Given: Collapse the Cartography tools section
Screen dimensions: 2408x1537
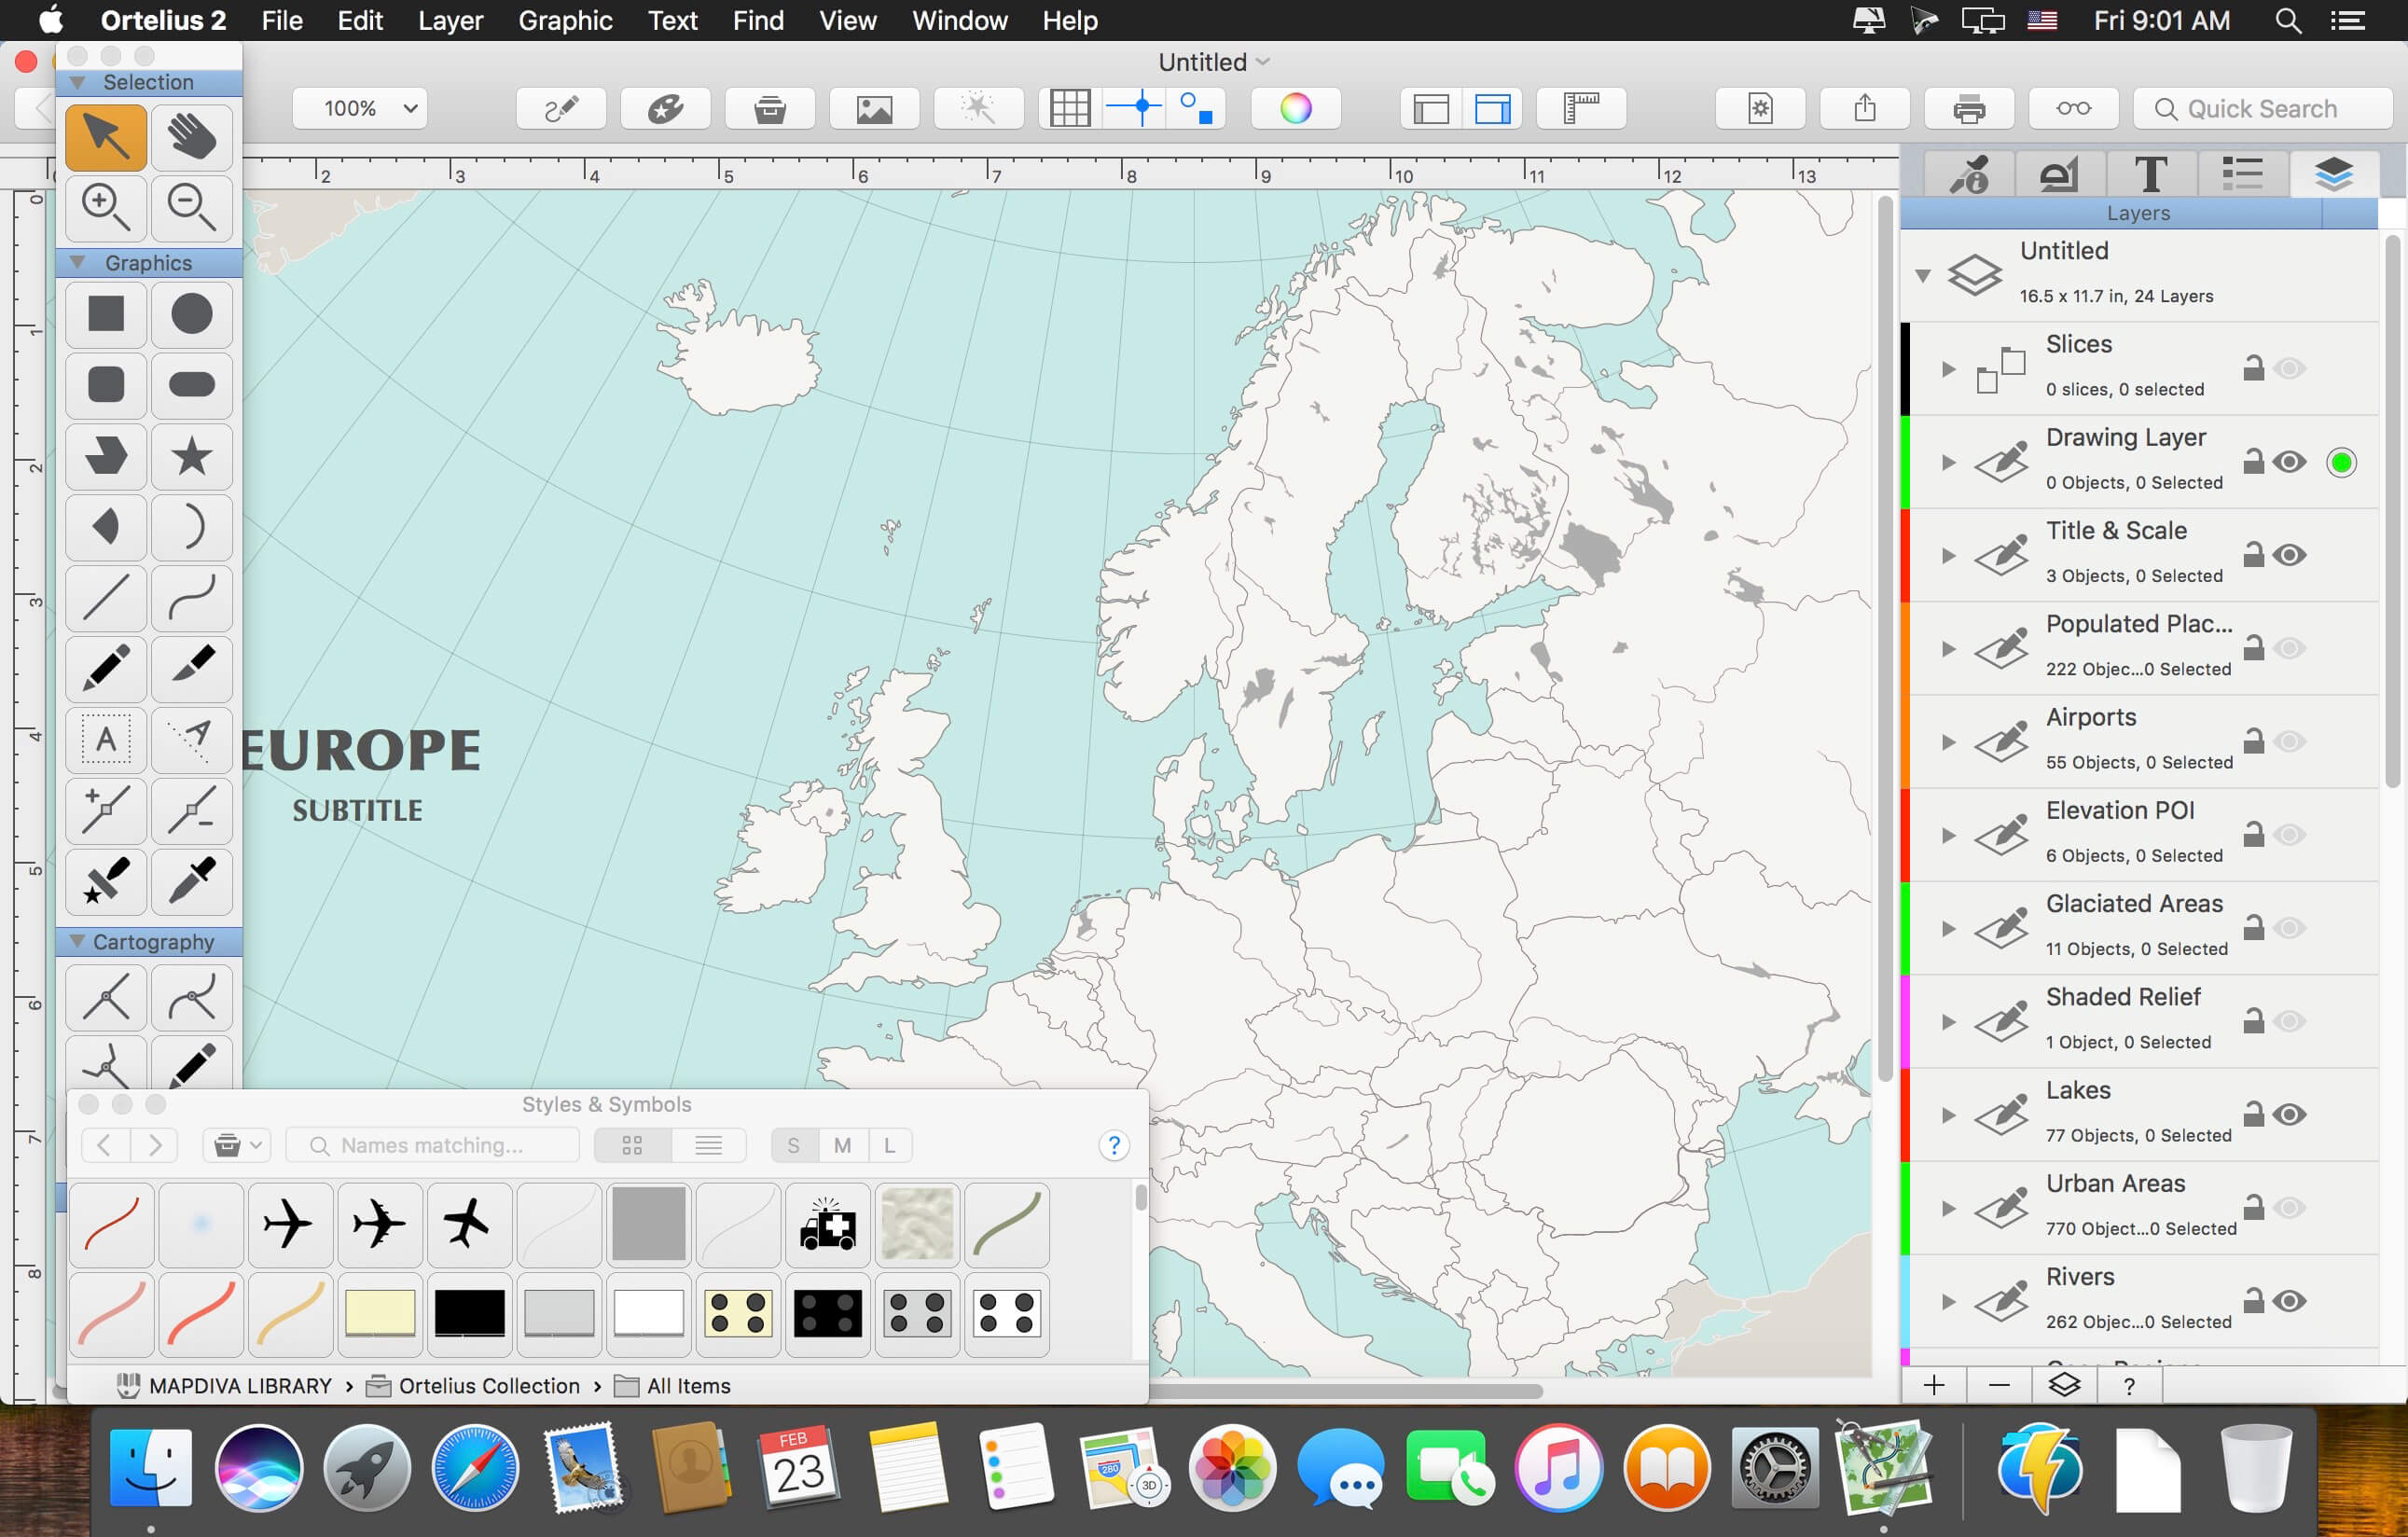Looking at the screenshot, I should (x=77, y=941).
